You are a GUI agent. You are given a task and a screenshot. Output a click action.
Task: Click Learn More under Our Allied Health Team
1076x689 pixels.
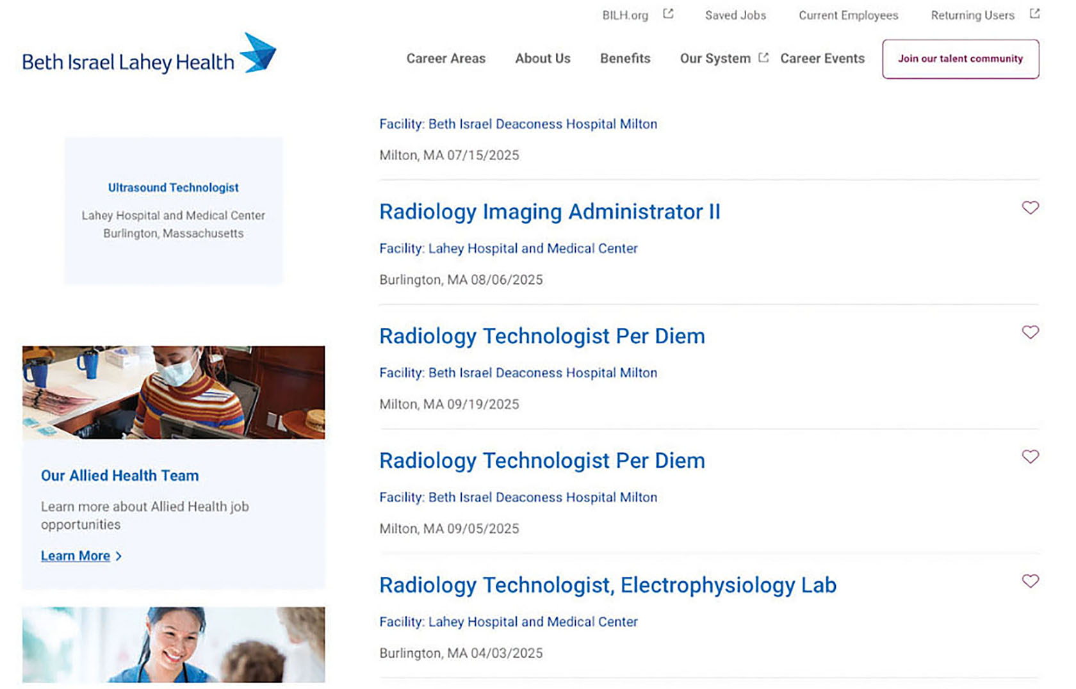tap(76, 556)
